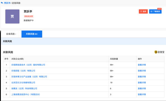This screenshot has width=166, height=101.
Task: Click the 限制高消费 tag
Action: pyautogui.click(x=28, y=16)
